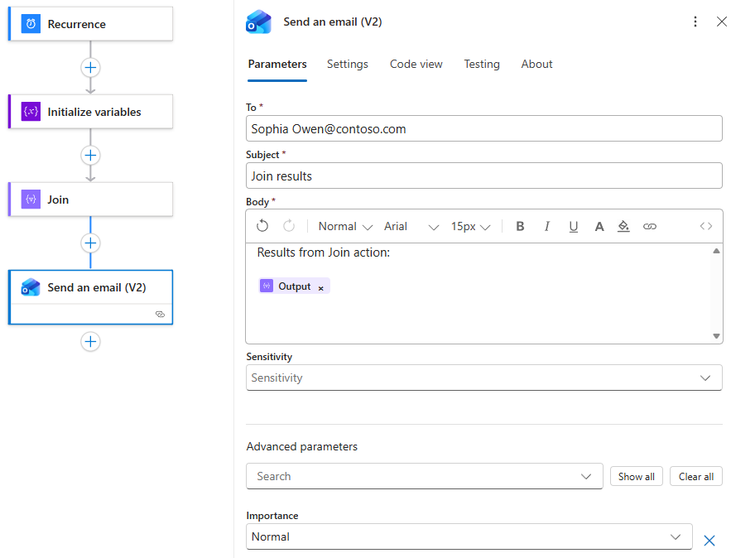731x558 pixels.
Task: Click the Recurrence trigger clock icon
Action: coord(31,24)
